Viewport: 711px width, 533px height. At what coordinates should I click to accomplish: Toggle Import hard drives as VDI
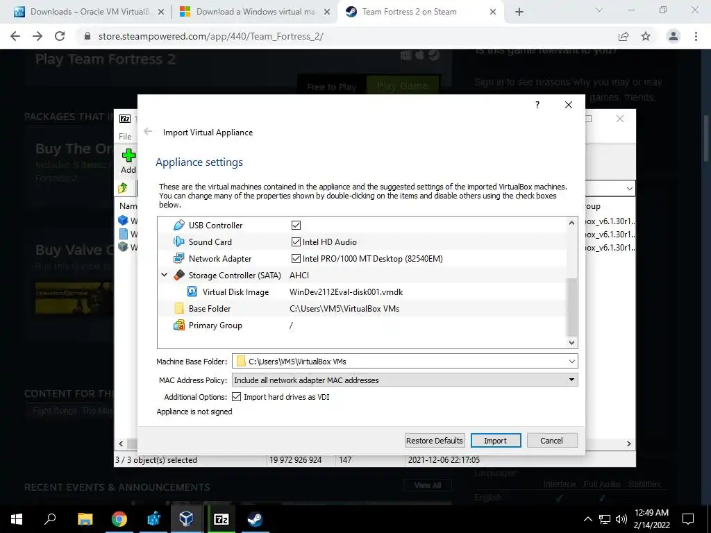[236, 397]
